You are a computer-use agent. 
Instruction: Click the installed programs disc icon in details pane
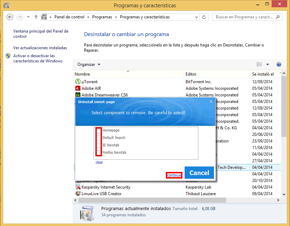(x=87, y=213)
